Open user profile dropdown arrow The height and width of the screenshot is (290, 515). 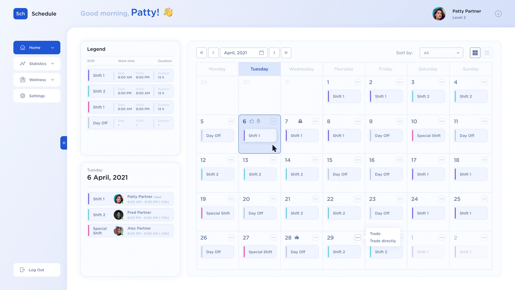(498, 14)
